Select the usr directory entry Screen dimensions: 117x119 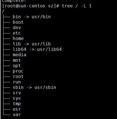point(17,109)
